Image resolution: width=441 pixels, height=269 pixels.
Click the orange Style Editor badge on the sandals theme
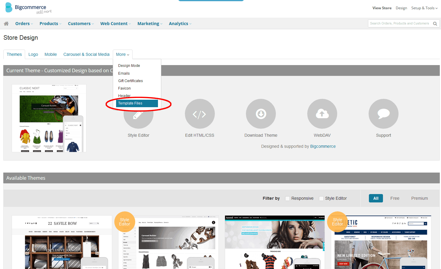point(124,222)
